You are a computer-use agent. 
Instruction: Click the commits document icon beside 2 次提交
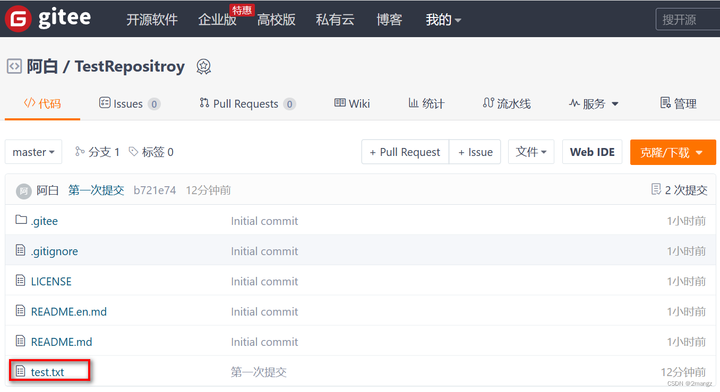click(x=656, y=189)
